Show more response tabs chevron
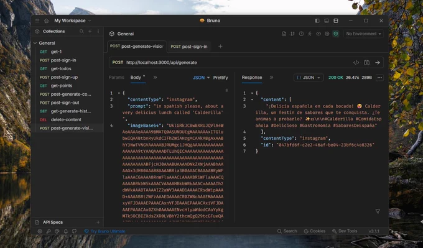 [x=271, y=77]
